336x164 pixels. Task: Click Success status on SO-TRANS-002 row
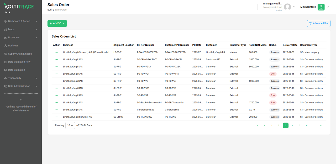point(275,117)
